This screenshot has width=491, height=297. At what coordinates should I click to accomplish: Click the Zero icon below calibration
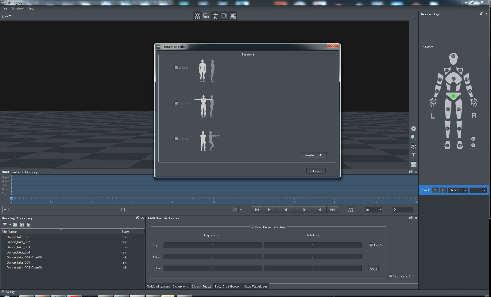(x=413, y=164)
